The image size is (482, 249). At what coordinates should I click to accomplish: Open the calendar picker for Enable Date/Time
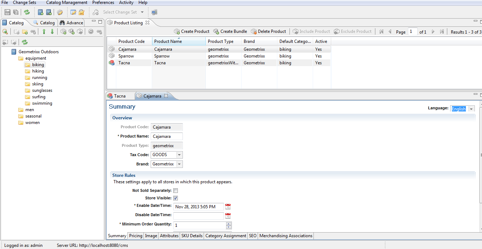(228, 206)
